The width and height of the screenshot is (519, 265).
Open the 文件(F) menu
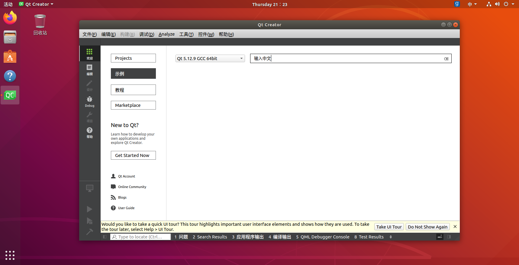click(89, 34)
